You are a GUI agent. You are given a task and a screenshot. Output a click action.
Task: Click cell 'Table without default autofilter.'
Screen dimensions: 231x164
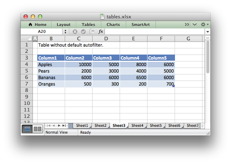71,45
